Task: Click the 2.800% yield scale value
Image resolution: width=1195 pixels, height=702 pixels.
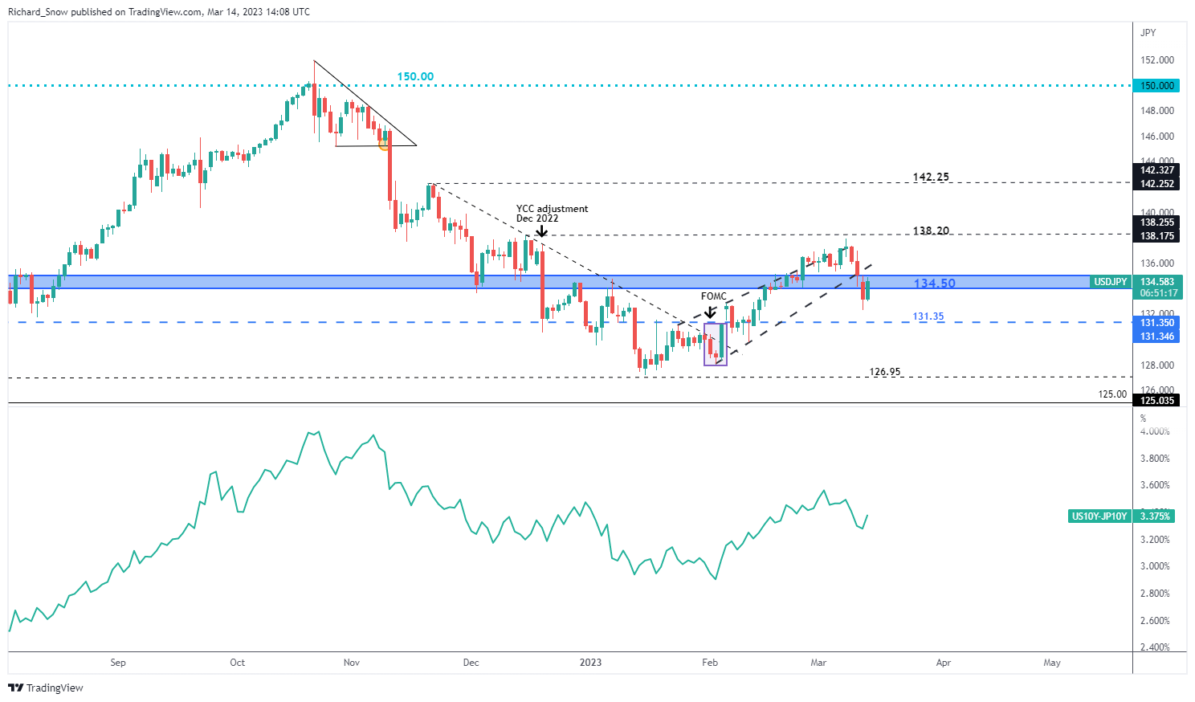Action: pos(1155,594)
